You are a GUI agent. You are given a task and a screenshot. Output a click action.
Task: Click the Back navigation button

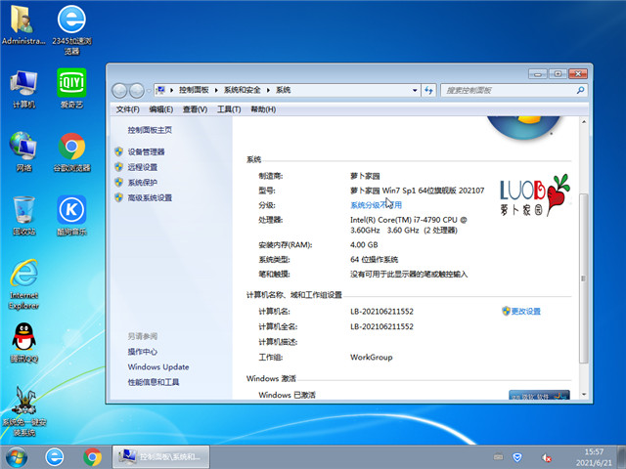click(119, 91)
